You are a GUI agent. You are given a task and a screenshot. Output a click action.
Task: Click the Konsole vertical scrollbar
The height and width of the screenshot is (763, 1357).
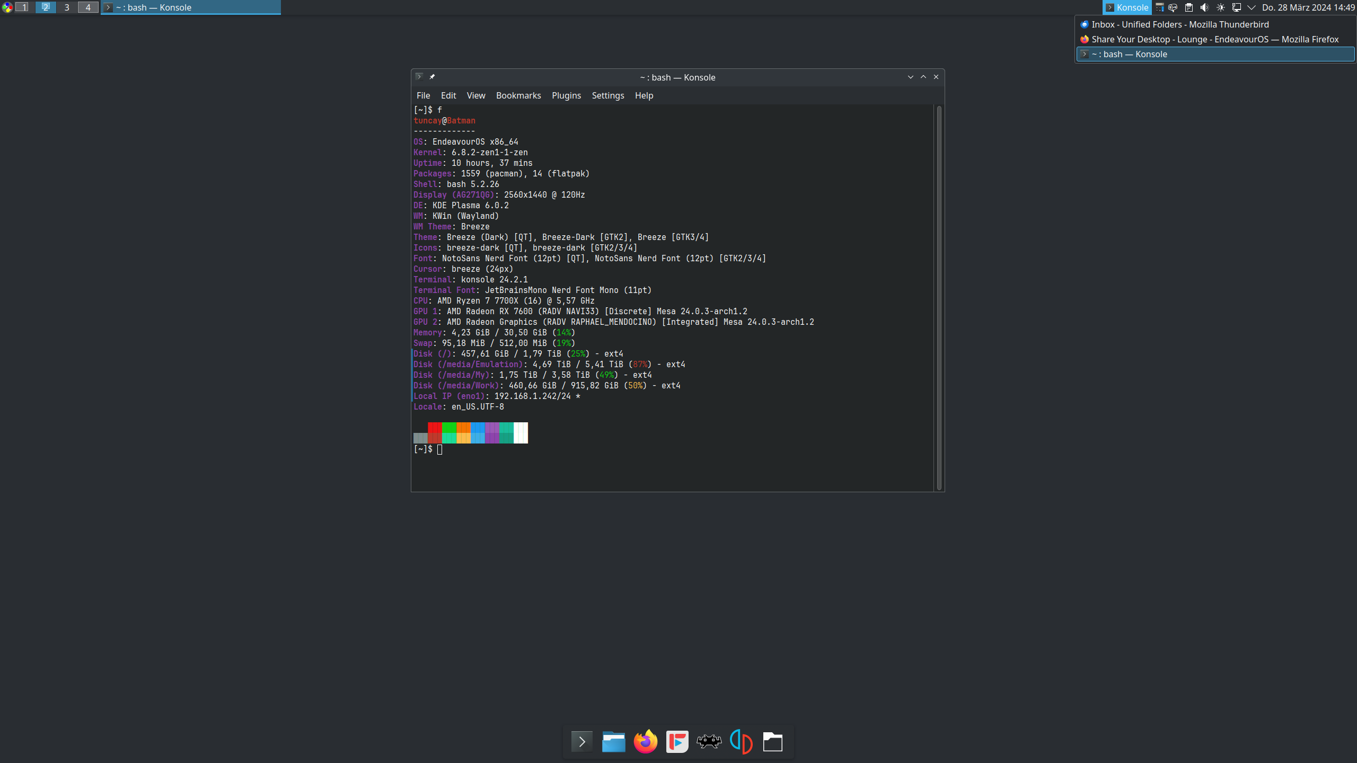point(939,297)
